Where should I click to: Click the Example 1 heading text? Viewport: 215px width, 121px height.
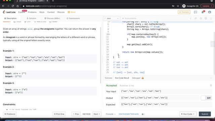(x=8, y=51)
